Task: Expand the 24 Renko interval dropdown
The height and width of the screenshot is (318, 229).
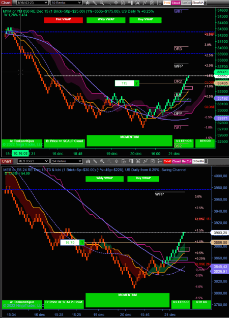Action: 67,161
